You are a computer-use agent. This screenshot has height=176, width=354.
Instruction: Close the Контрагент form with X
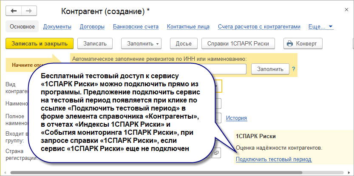[346, 9]
